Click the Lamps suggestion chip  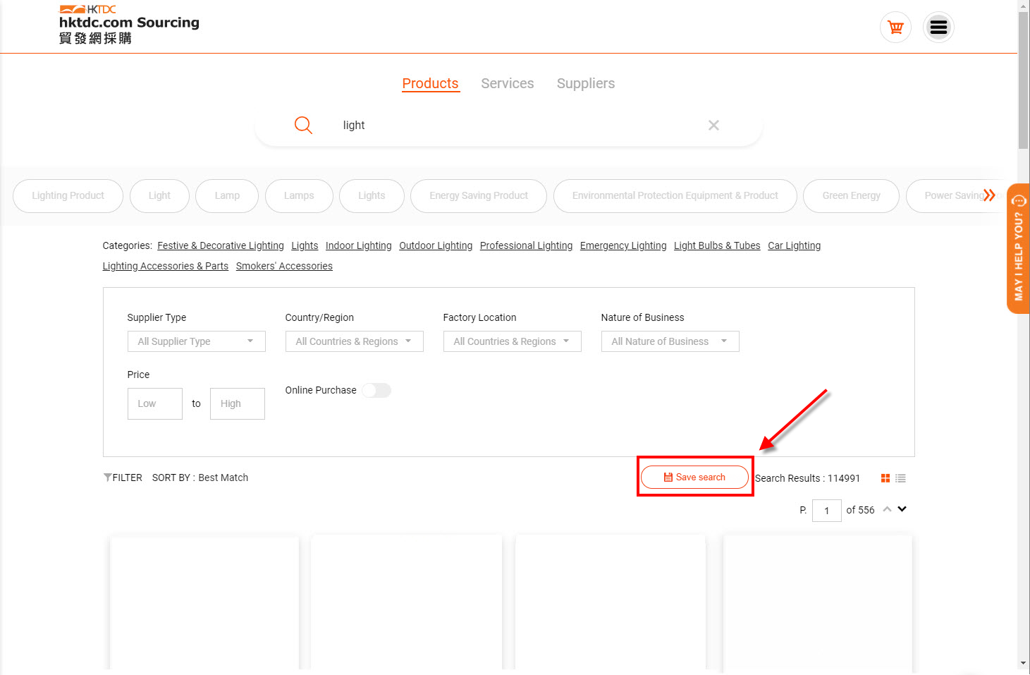pyautogui.click(x=299, y=196)
